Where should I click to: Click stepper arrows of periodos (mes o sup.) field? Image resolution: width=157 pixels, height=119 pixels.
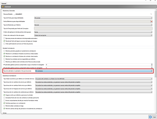pyautogui.click(x=152, y=65)
